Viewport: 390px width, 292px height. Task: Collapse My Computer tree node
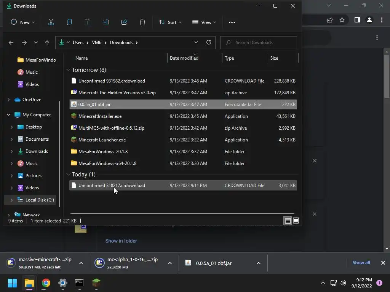pos(9,115)
